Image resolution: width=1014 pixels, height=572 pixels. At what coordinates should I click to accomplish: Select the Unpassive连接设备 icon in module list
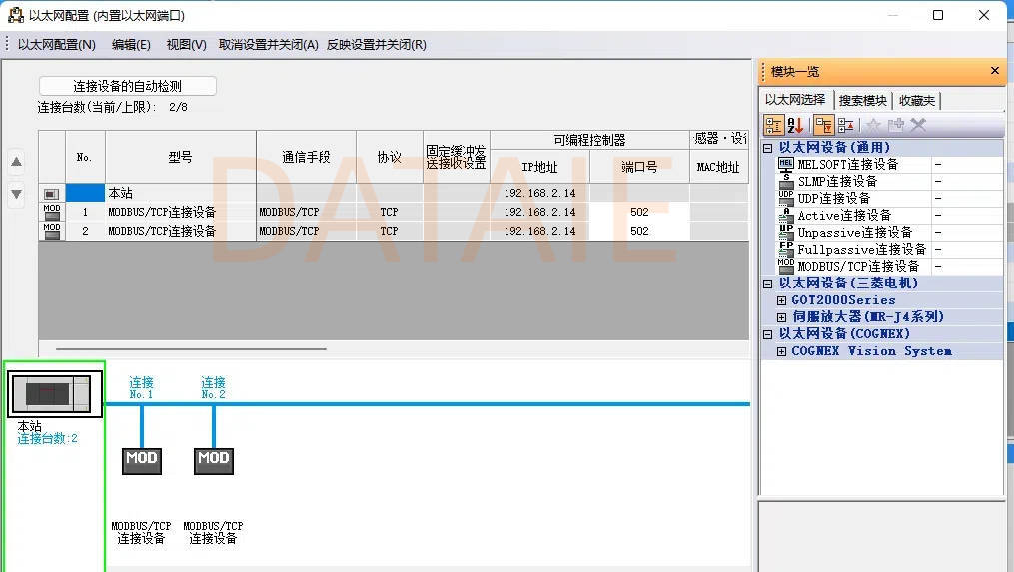(x=785, y=232)
